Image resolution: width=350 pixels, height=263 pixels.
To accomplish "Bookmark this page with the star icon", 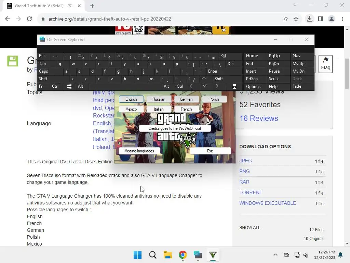I will [296, 19].
